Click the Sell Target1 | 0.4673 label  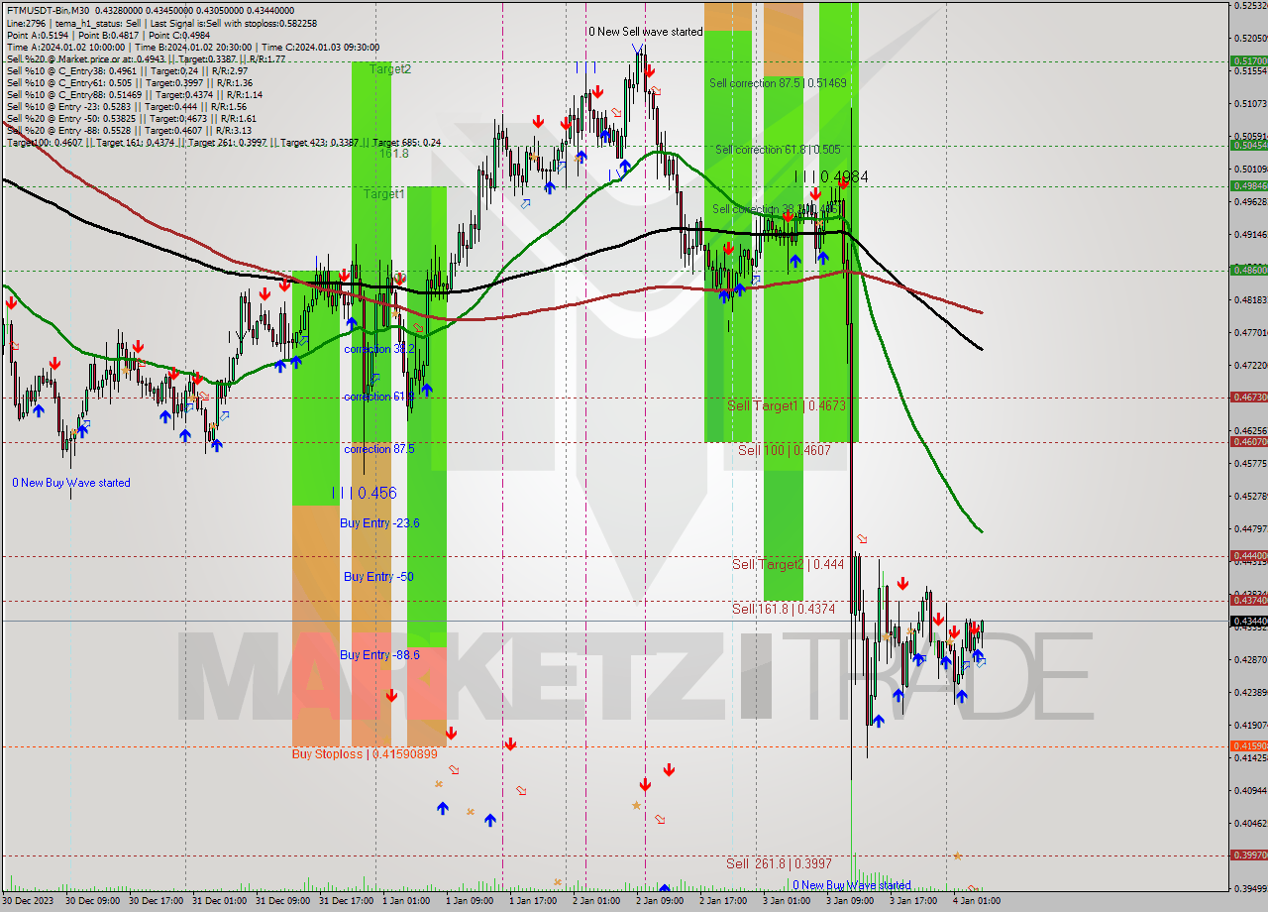786,406
